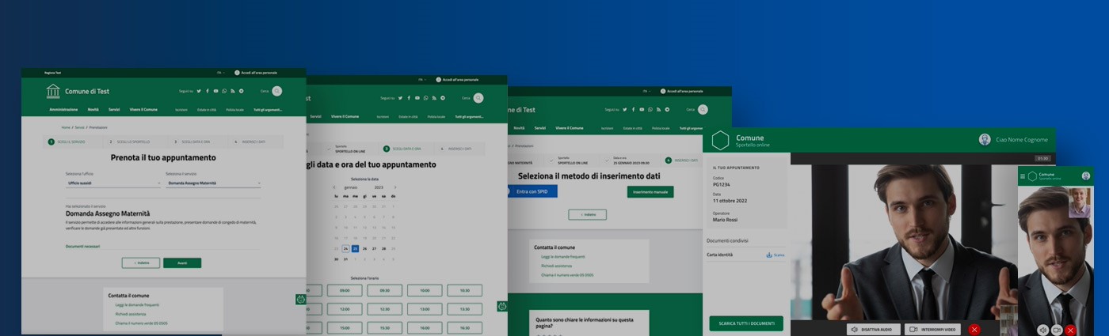Open Amministrazione menu in first window

(63, 109)
